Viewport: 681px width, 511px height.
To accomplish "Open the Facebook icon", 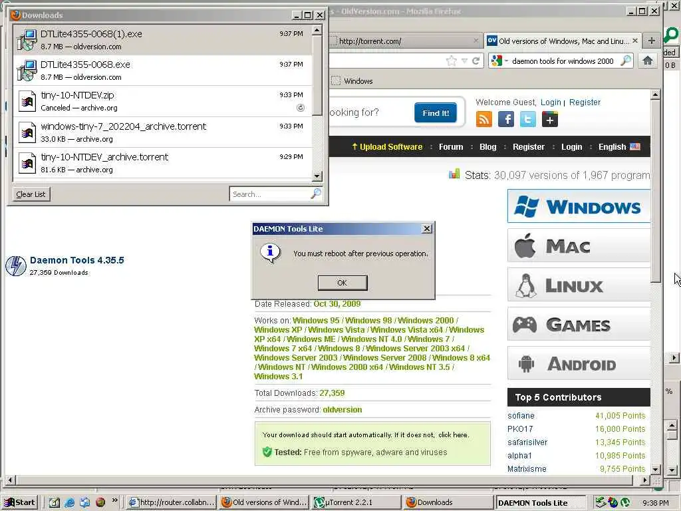I will (x=506, y=119).
